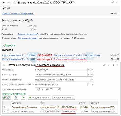Open Платежное поручение 43 от 15.12.2022 link

tap(77, 55)
